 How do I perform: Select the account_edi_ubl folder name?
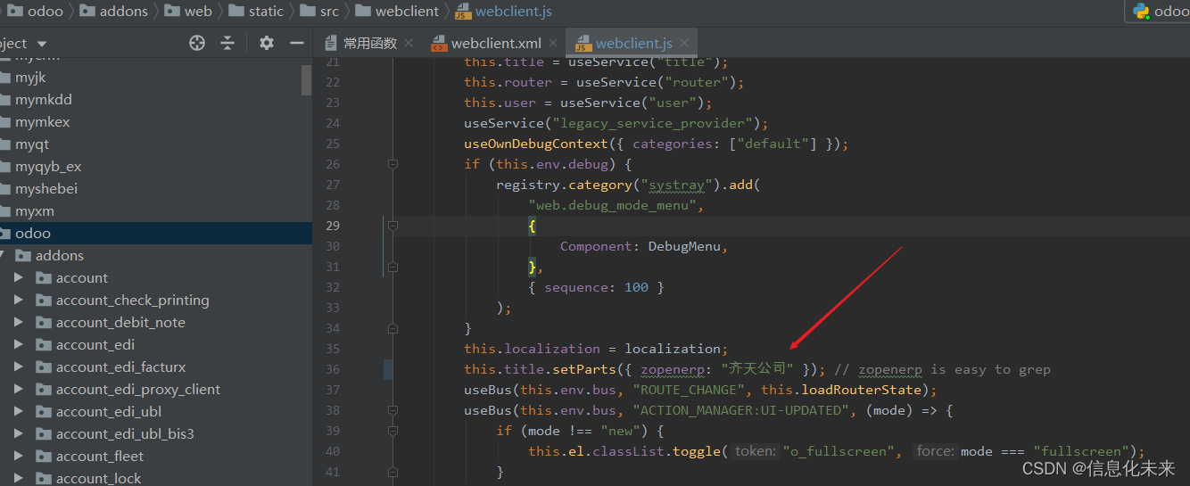(x=108, y=411)
